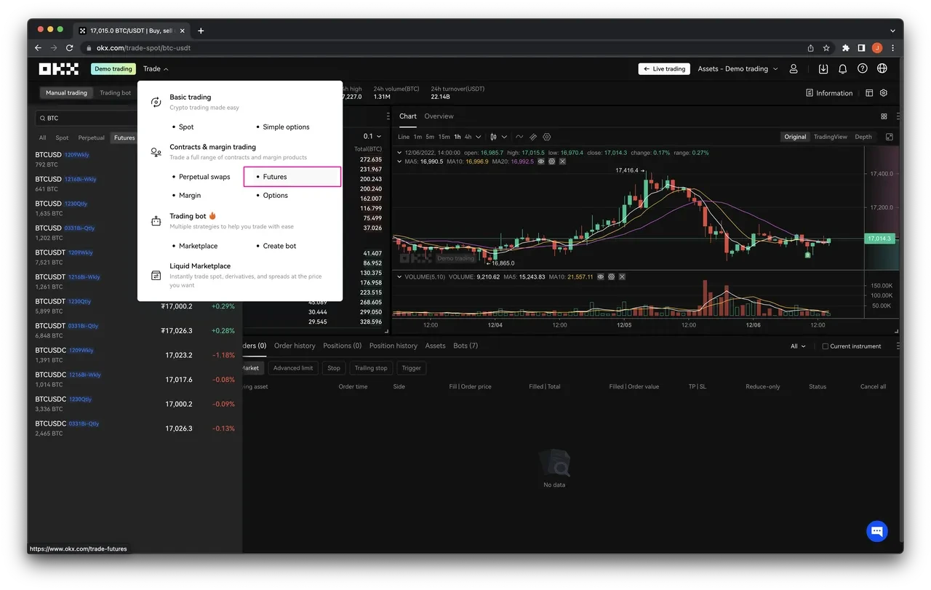This screenshot has width=931, height=590.
Task: Open the user profile icon
Action: [x=794, y=69]
